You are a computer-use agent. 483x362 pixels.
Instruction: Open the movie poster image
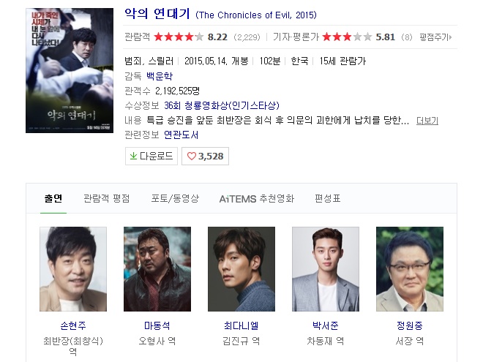tap(70, 70)
